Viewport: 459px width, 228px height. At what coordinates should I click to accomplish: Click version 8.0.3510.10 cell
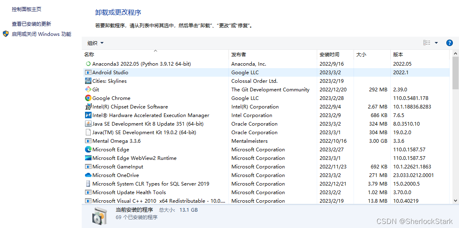pos(407,124)
